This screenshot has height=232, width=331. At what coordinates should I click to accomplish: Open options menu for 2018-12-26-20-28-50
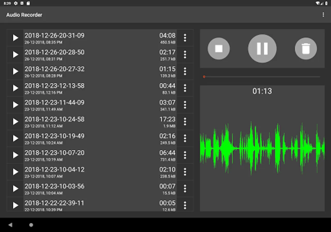coord(185,55)
